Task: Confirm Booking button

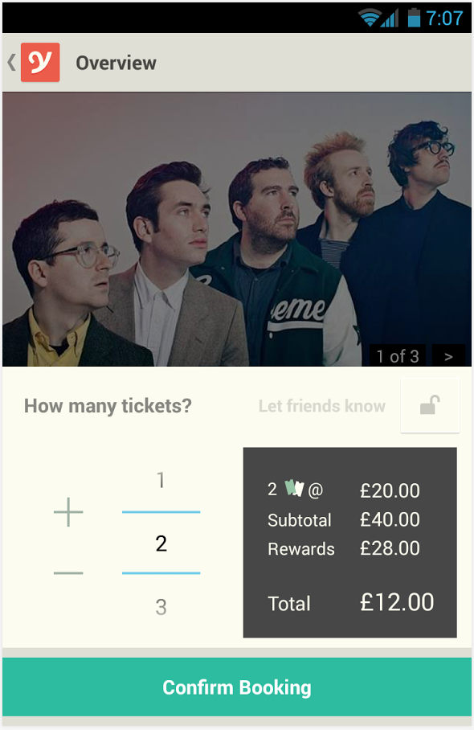Action: 237,687
